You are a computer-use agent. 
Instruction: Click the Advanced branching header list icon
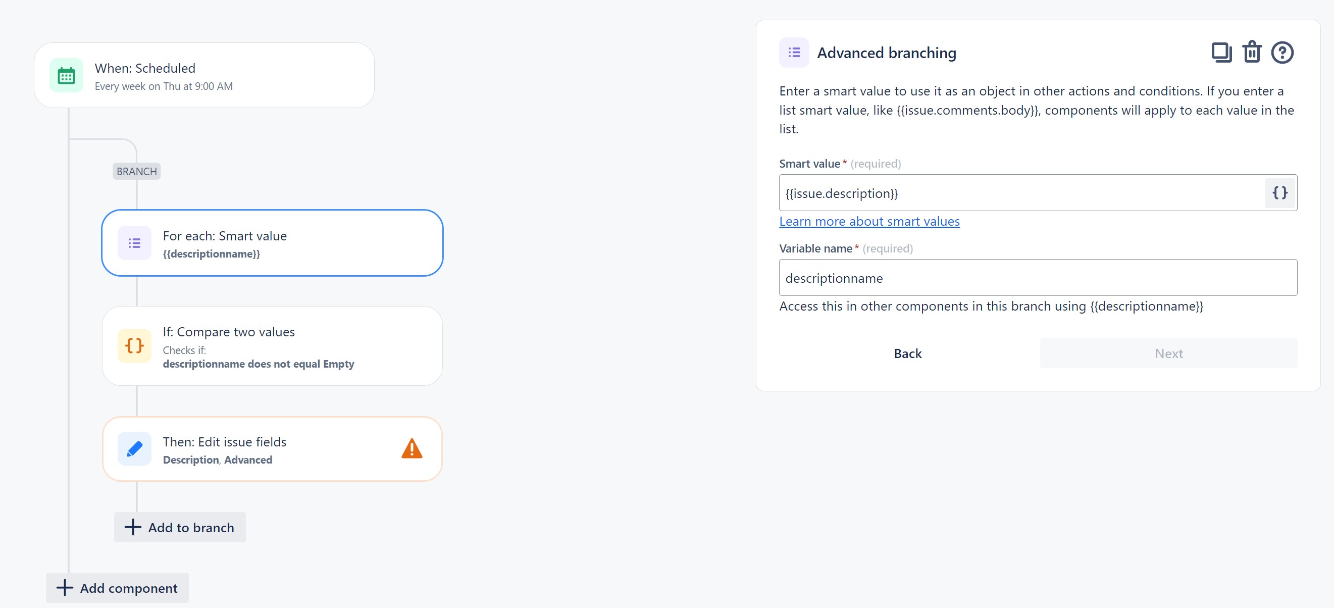[x=794, y=53]
